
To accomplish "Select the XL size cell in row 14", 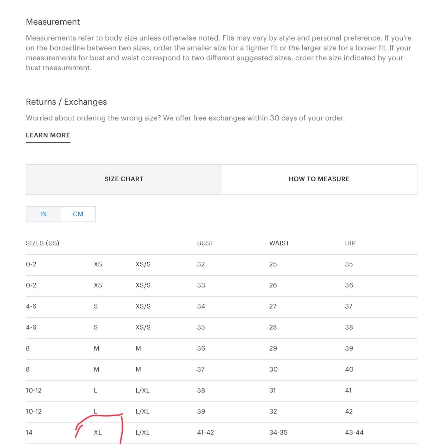I will click(x=98, y=432).
